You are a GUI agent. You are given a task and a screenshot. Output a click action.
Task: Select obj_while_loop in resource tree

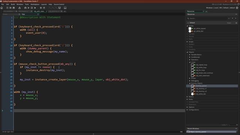tap(201, 67)
